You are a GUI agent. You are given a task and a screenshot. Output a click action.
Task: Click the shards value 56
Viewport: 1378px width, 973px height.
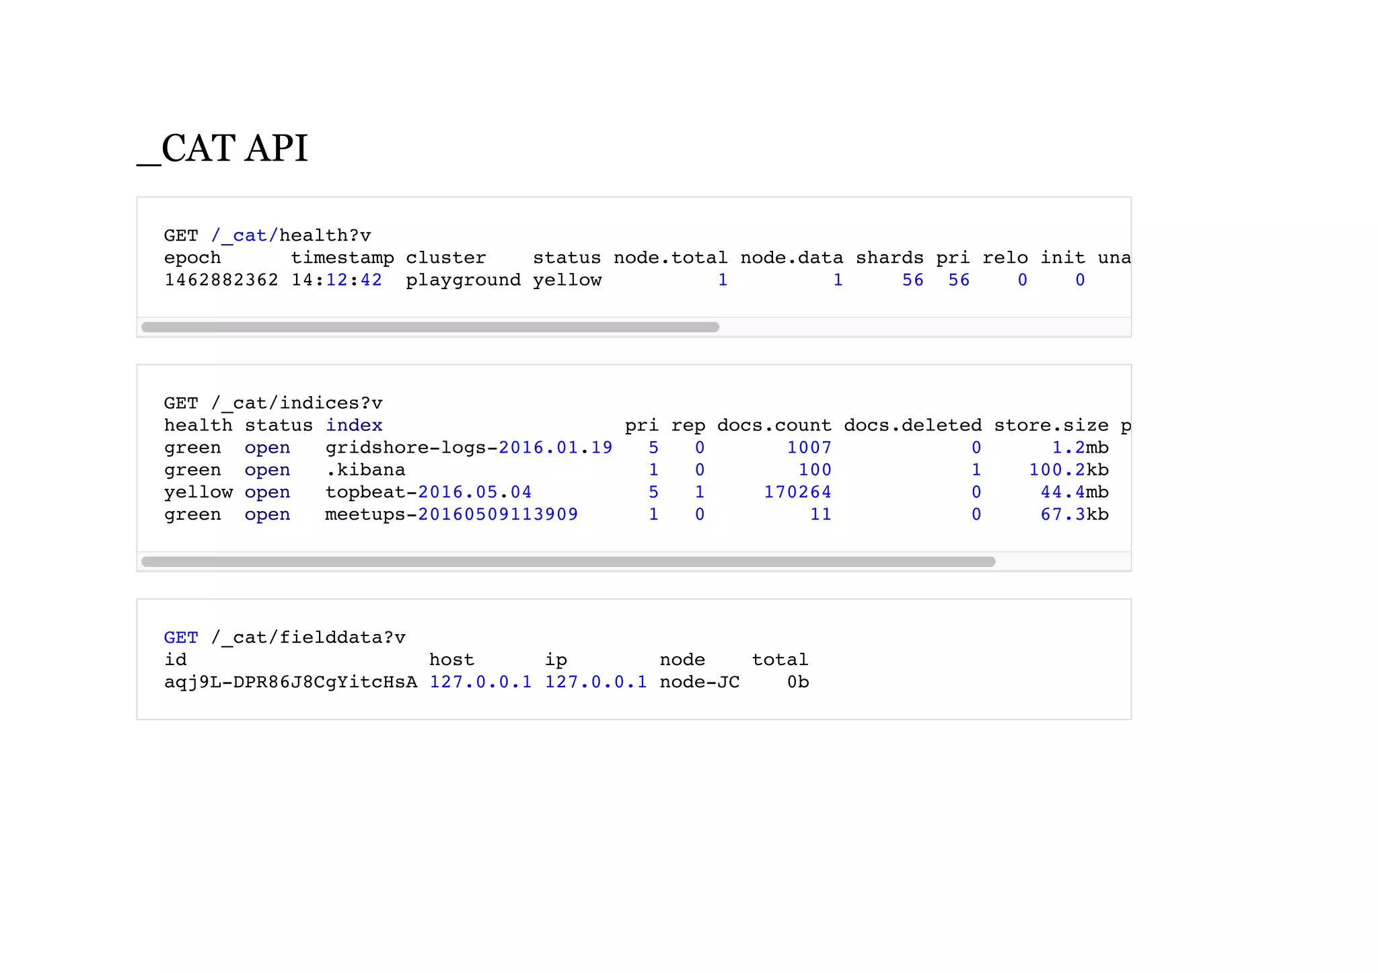tap(913, 280)
